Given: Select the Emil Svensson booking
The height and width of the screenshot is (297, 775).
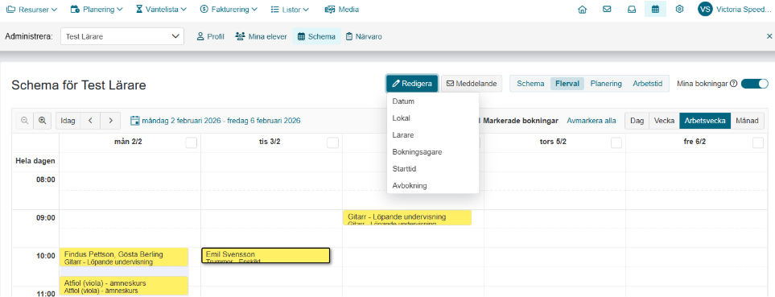Looking at the screenshot, I should tap(266, 255).
